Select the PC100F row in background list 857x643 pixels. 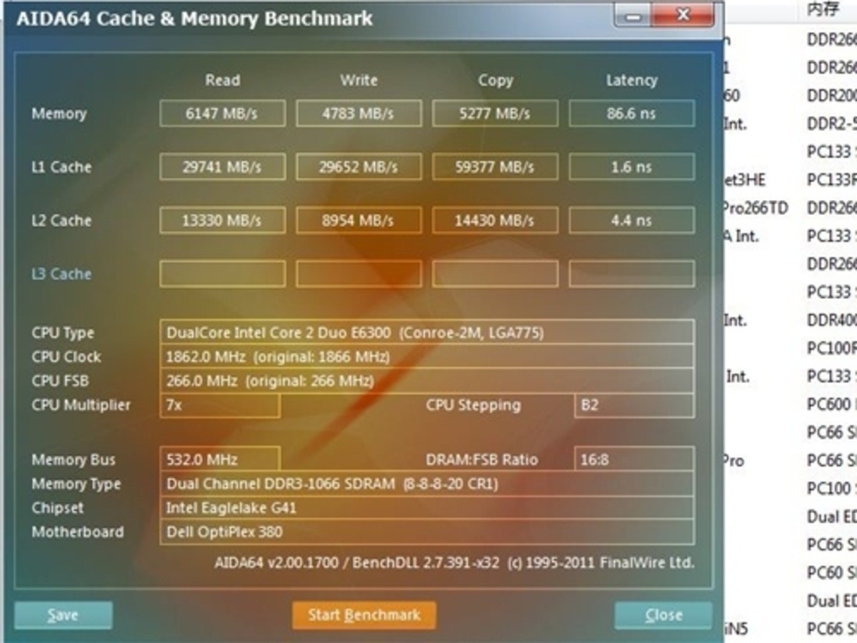pyautogui.click(x=832, y=348)
